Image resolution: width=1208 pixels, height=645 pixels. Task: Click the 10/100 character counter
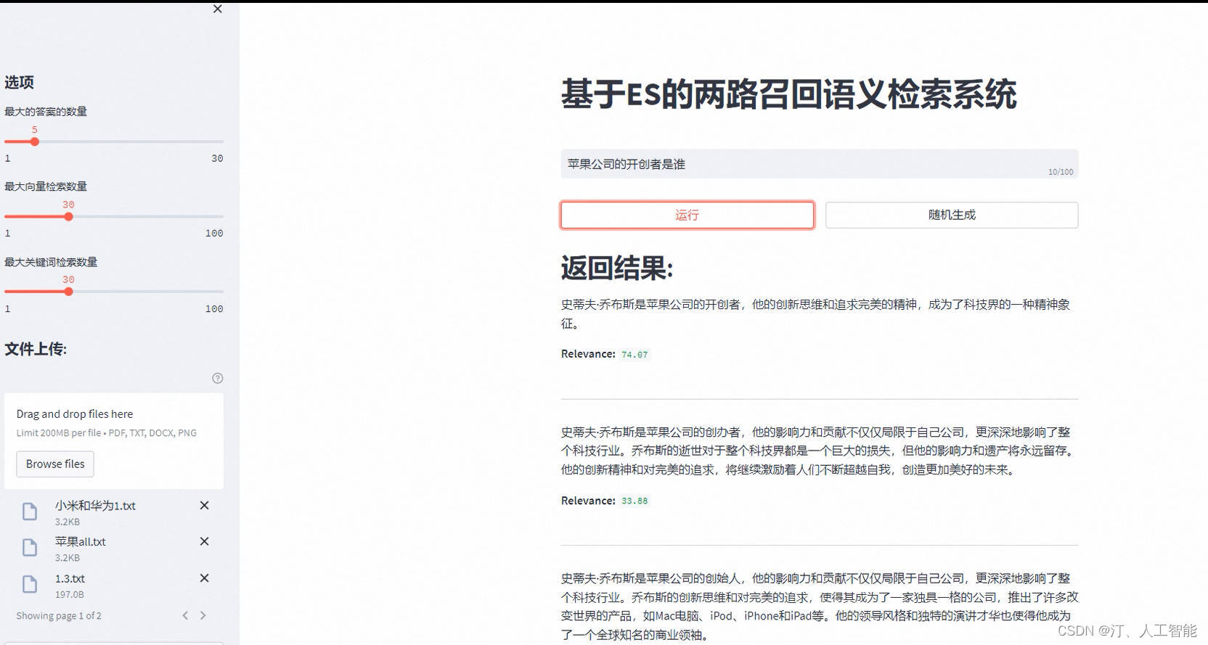coord(1061,172)
